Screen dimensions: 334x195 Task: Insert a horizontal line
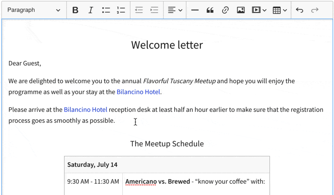click(x=195, y=10)
